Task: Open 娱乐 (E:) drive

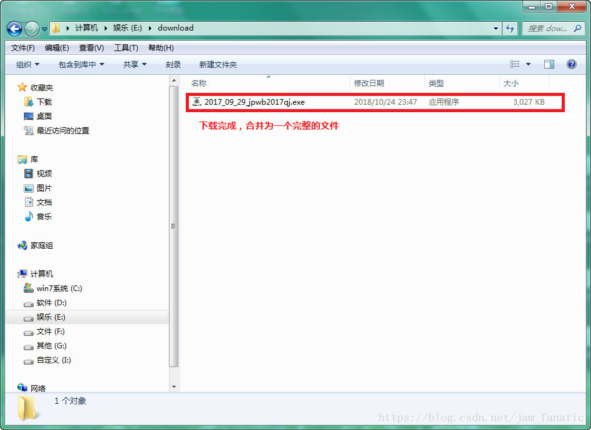Action: [x=51, y=317]
